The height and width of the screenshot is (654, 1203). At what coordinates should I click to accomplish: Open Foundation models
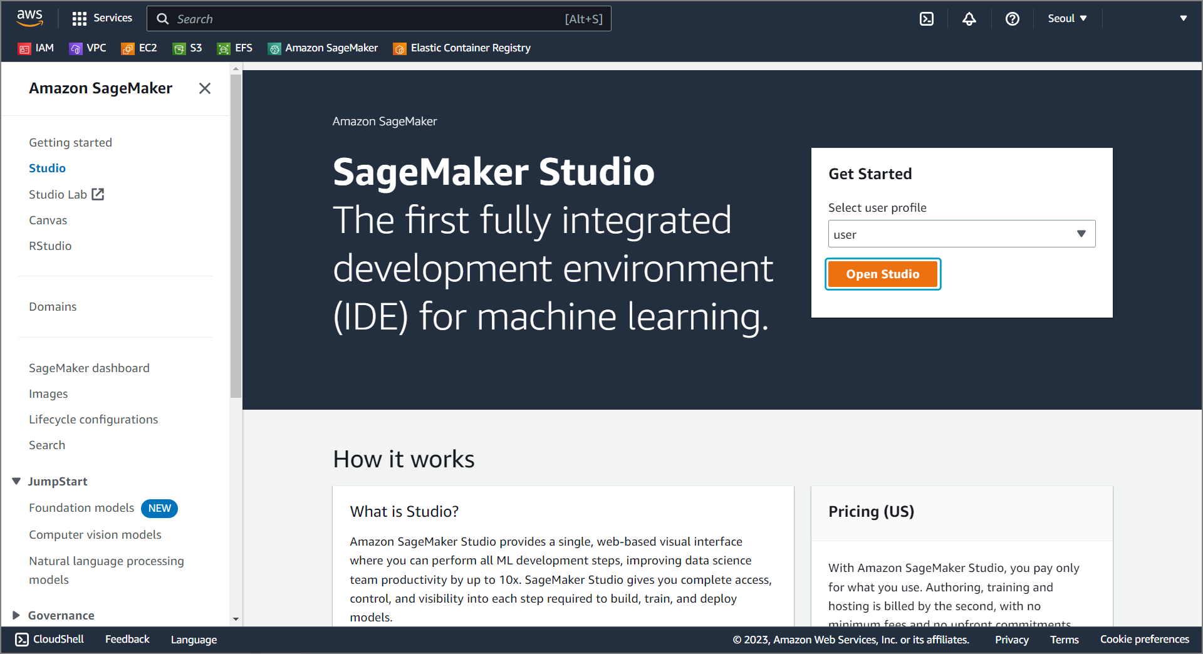coord(81,507)
